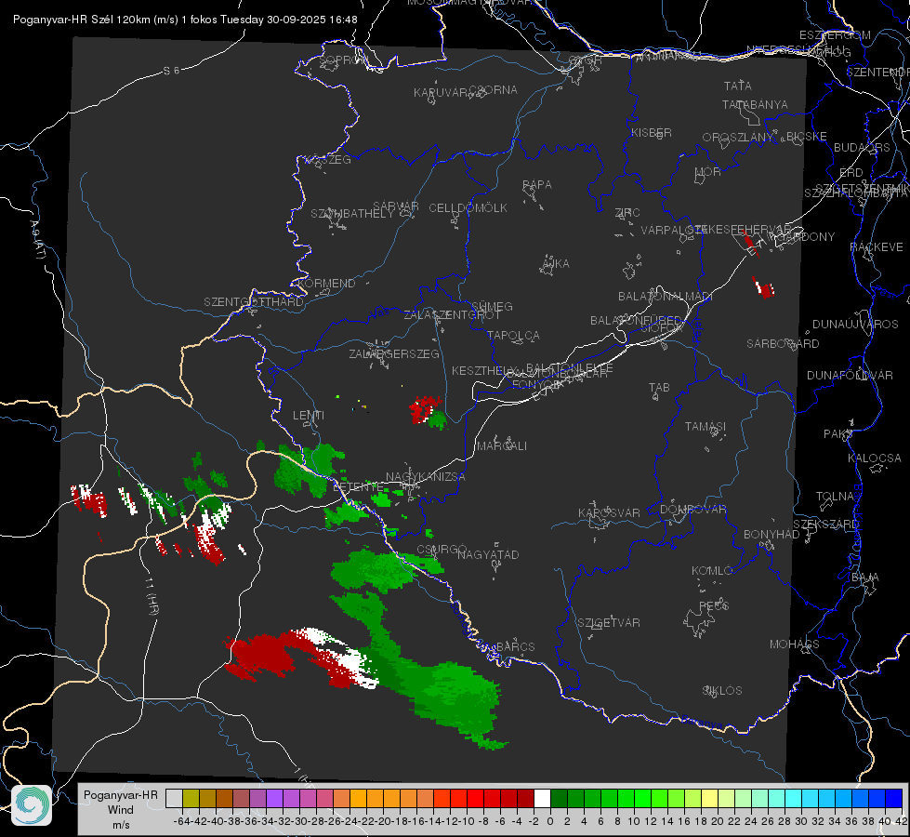Click the 'S 6' road label
Screen dimensions: 910x837
pos(171,71)
